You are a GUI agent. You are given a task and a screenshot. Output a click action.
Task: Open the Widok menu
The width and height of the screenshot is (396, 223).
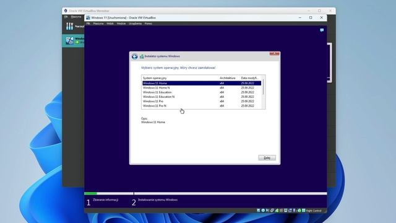[110, 24]
